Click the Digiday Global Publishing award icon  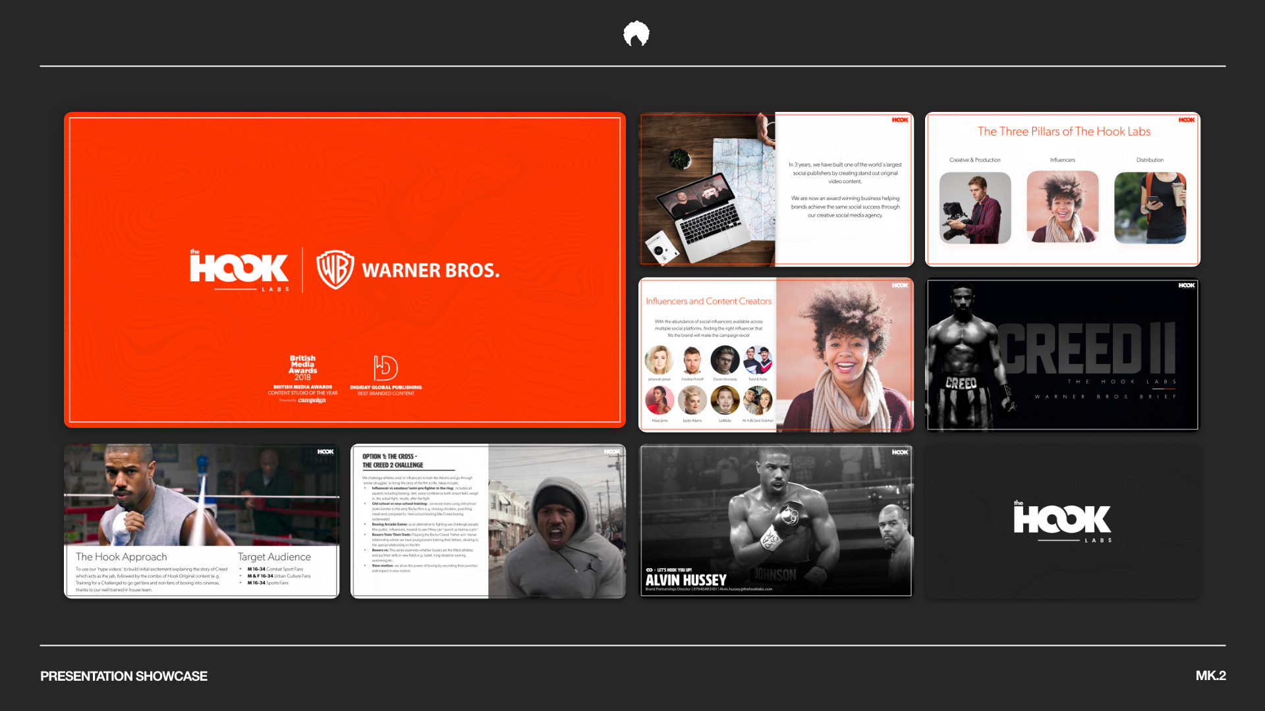coord(385,368)
